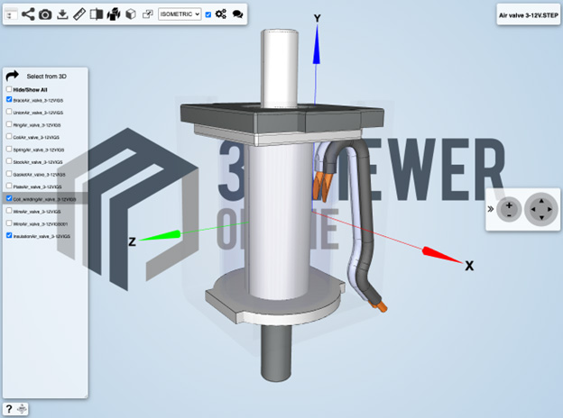Image resolution: width=563 pixels, height=418 pixels.
Task: Check the RingAir_valve_3-12VIGS checkbox
Action: 9,124
